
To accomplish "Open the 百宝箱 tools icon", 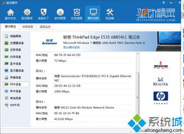I will pos(110,14).
